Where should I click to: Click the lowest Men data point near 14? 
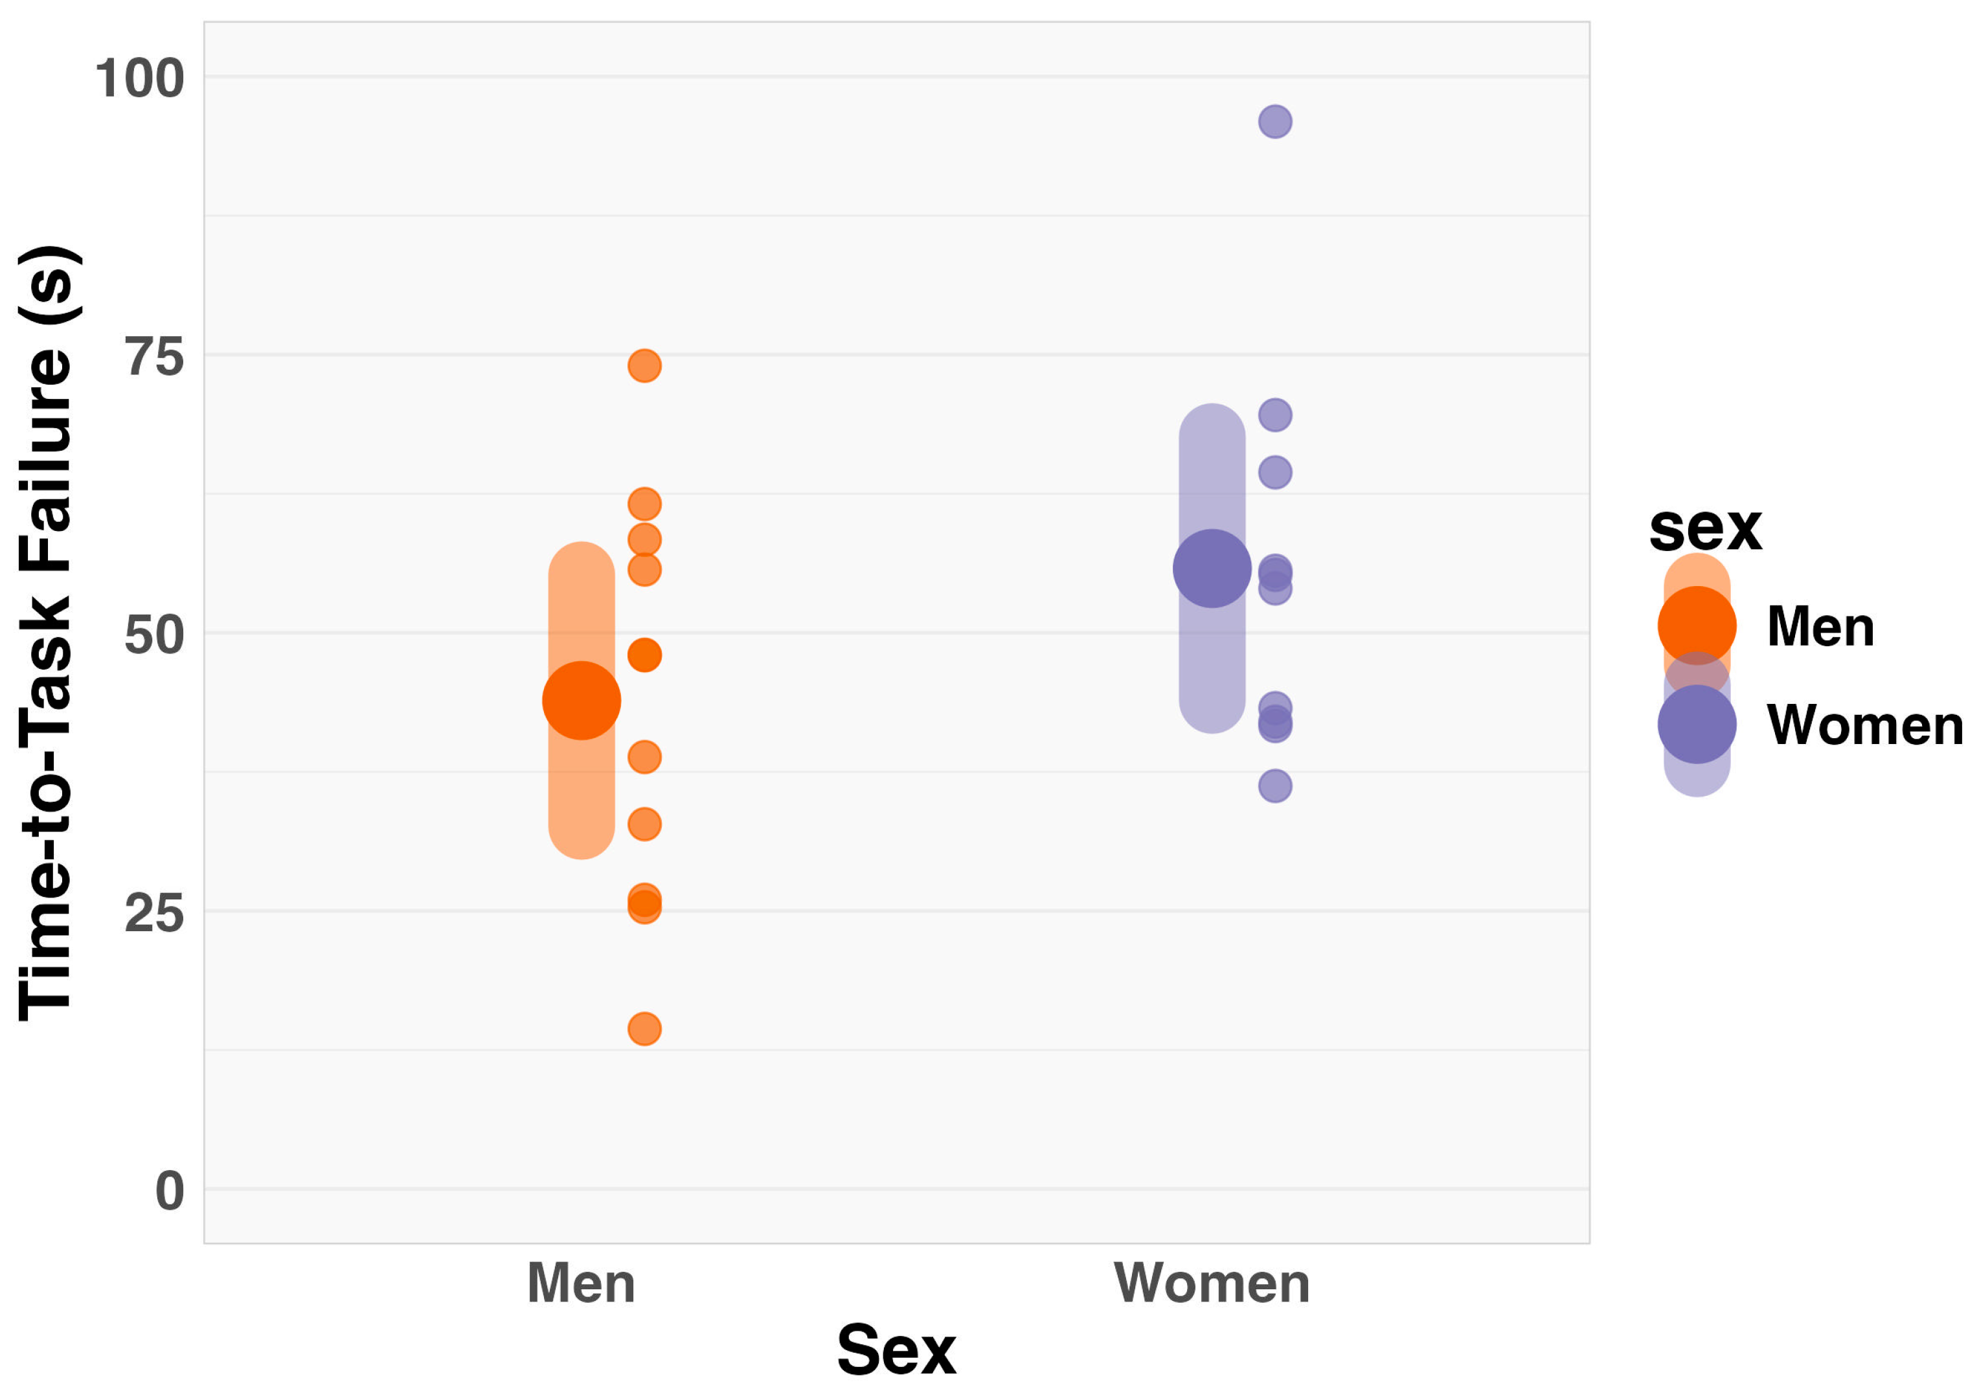point(644,1028)
